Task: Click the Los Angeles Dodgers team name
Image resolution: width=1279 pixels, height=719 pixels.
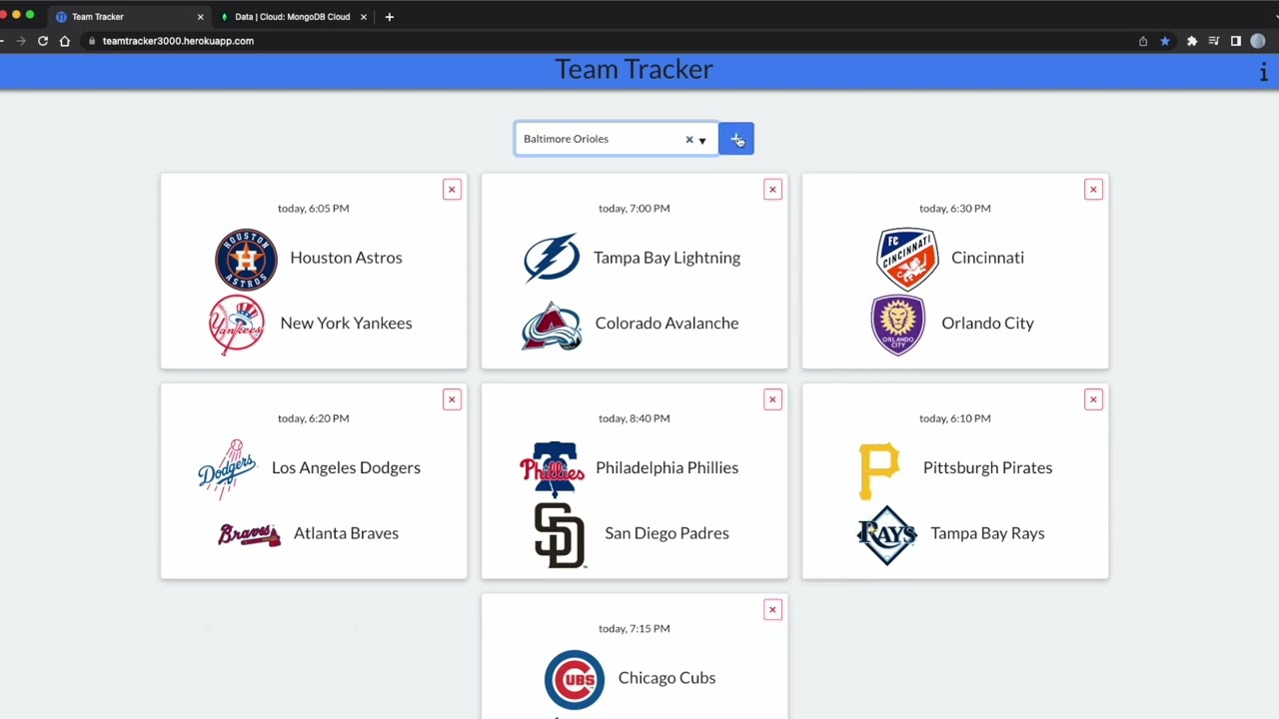Action: (x=346, y=468)
